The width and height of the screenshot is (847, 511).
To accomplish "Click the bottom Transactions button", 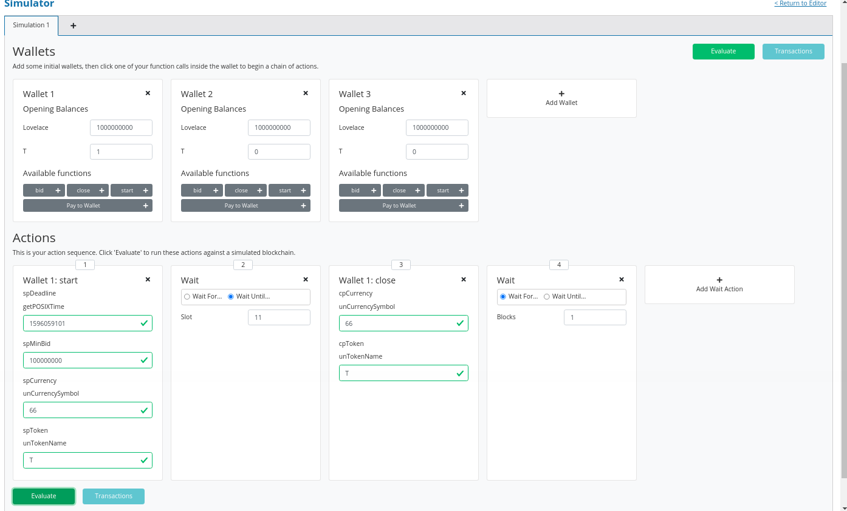I will pyautogui.click(x=113, y=496).
